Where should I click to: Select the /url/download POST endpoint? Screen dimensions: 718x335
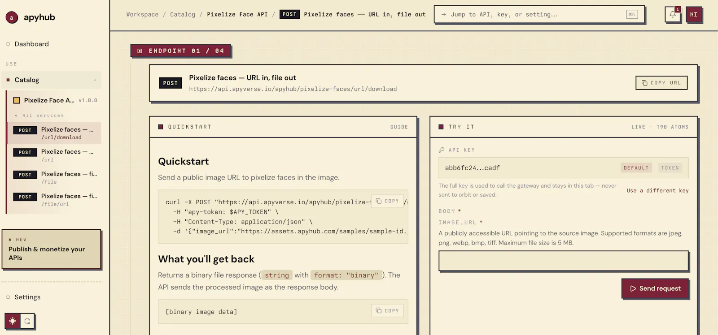(x=55, y=133)
